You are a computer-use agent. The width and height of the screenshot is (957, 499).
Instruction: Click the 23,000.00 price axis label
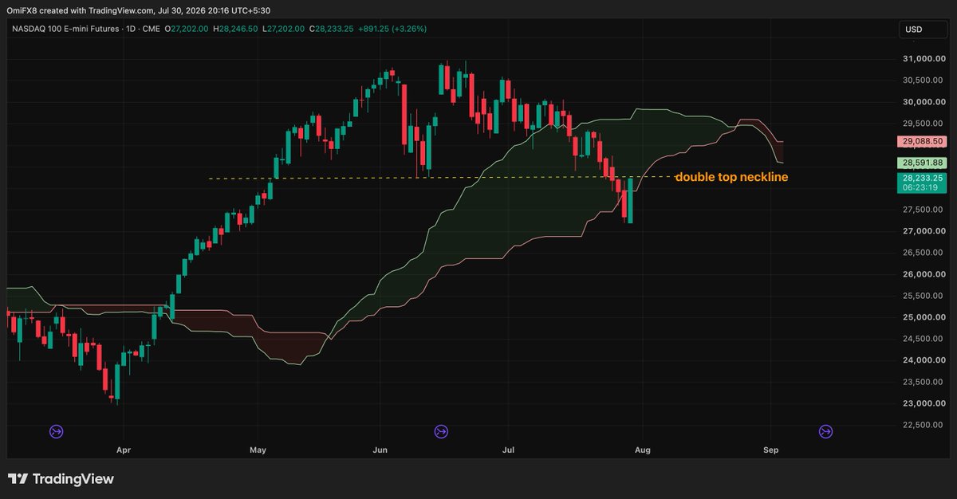[924, 403]
